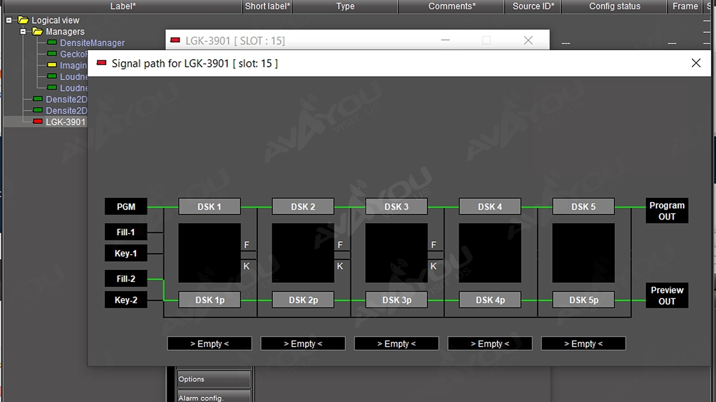Screen dimensions: 716x402
Task: Click the DSK 4p preview keyer
Action: pos(490,300)
